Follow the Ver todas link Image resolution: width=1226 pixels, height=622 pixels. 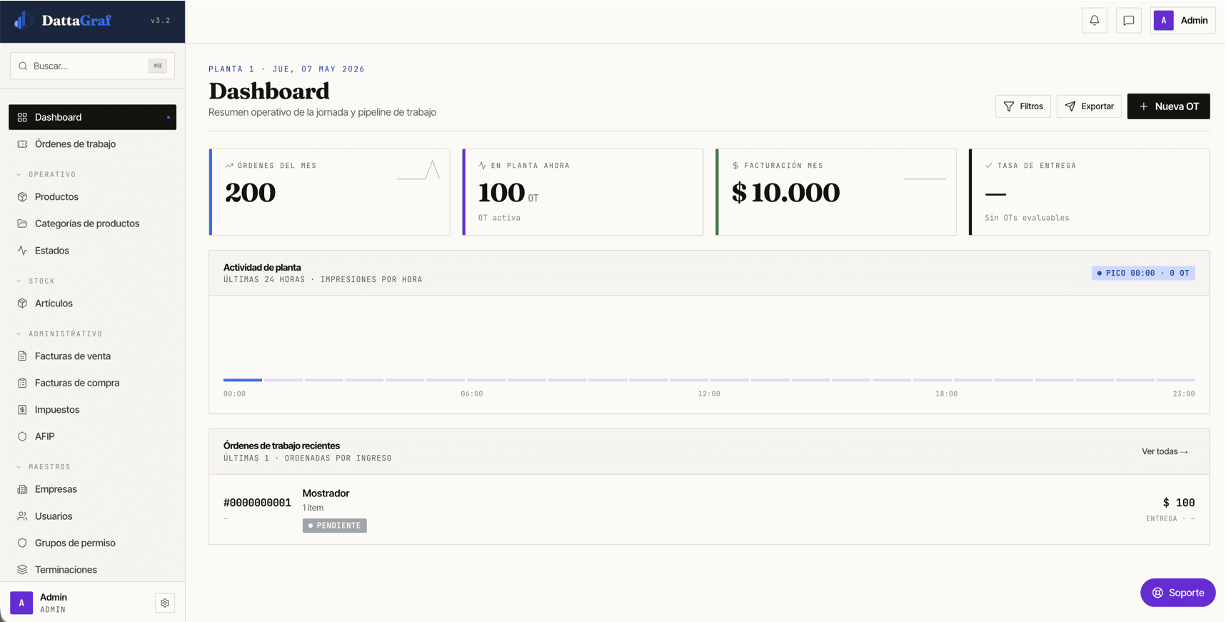tap(1165, 451)
